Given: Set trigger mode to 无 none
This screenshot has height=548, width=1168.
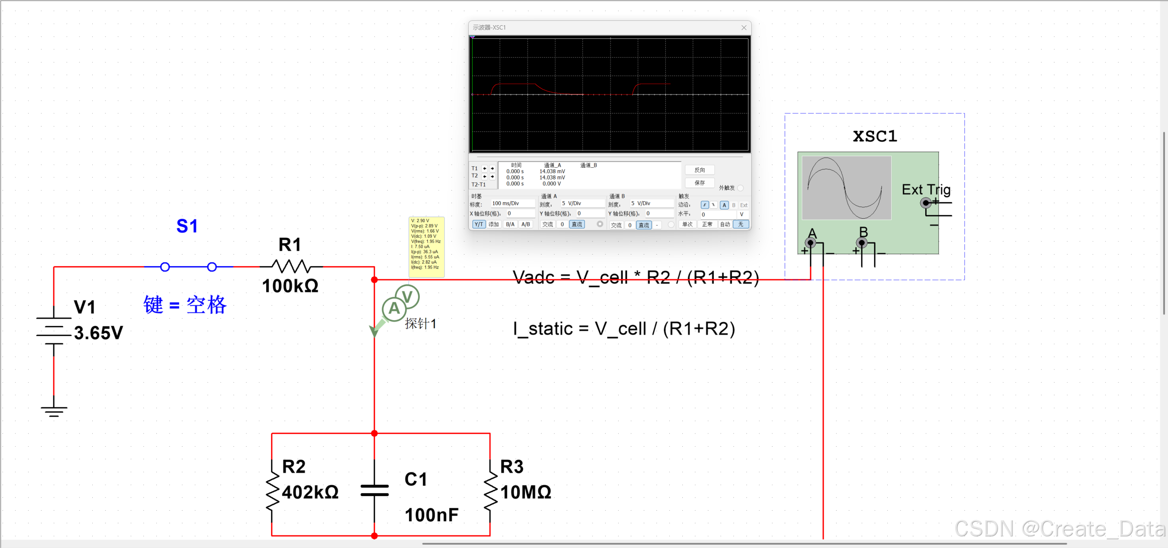Looking at the screenshot, I should tap(741, 224).
